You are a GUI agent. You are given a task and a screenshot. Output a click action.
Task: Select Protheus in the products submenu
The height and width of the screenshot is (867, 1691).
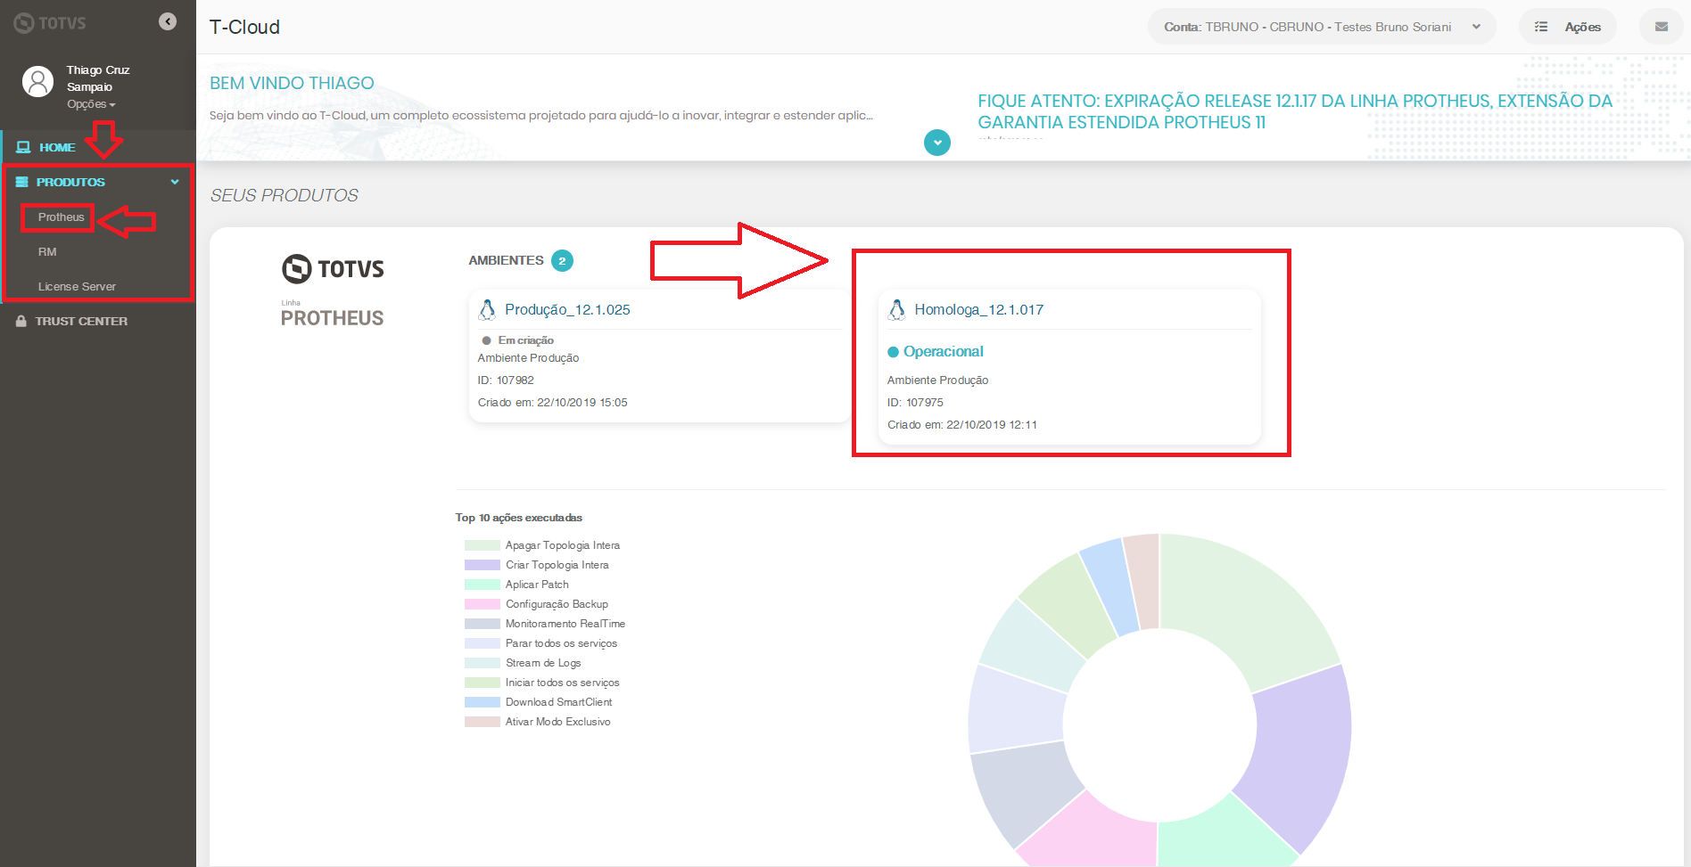point(61,217)
